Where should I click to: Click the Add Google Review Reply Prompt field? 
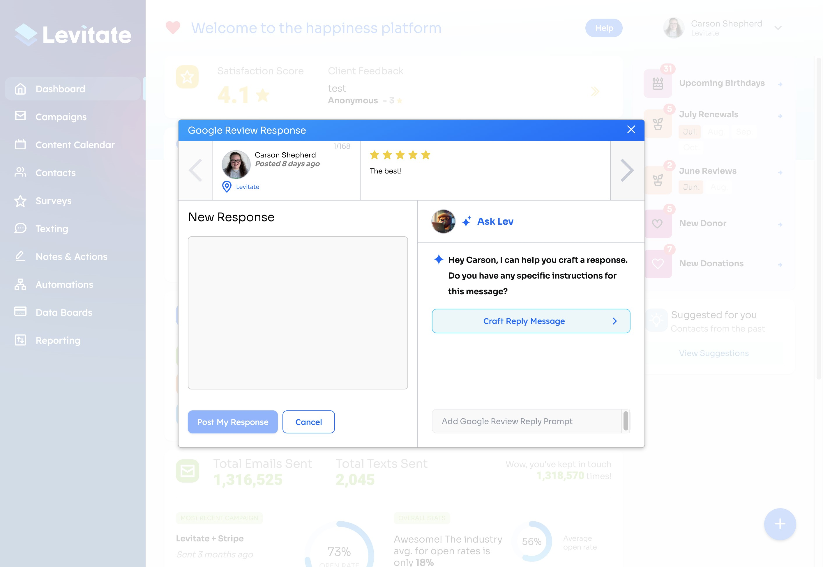(x=526, y=421)
